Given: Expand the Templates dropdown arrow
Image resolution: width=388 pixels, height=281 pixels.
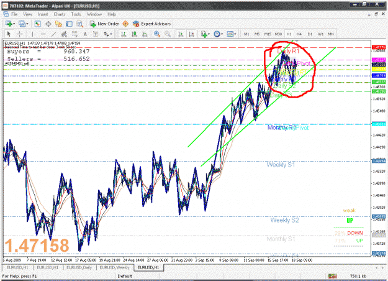Looking at the screenshot, I should 235,34.
